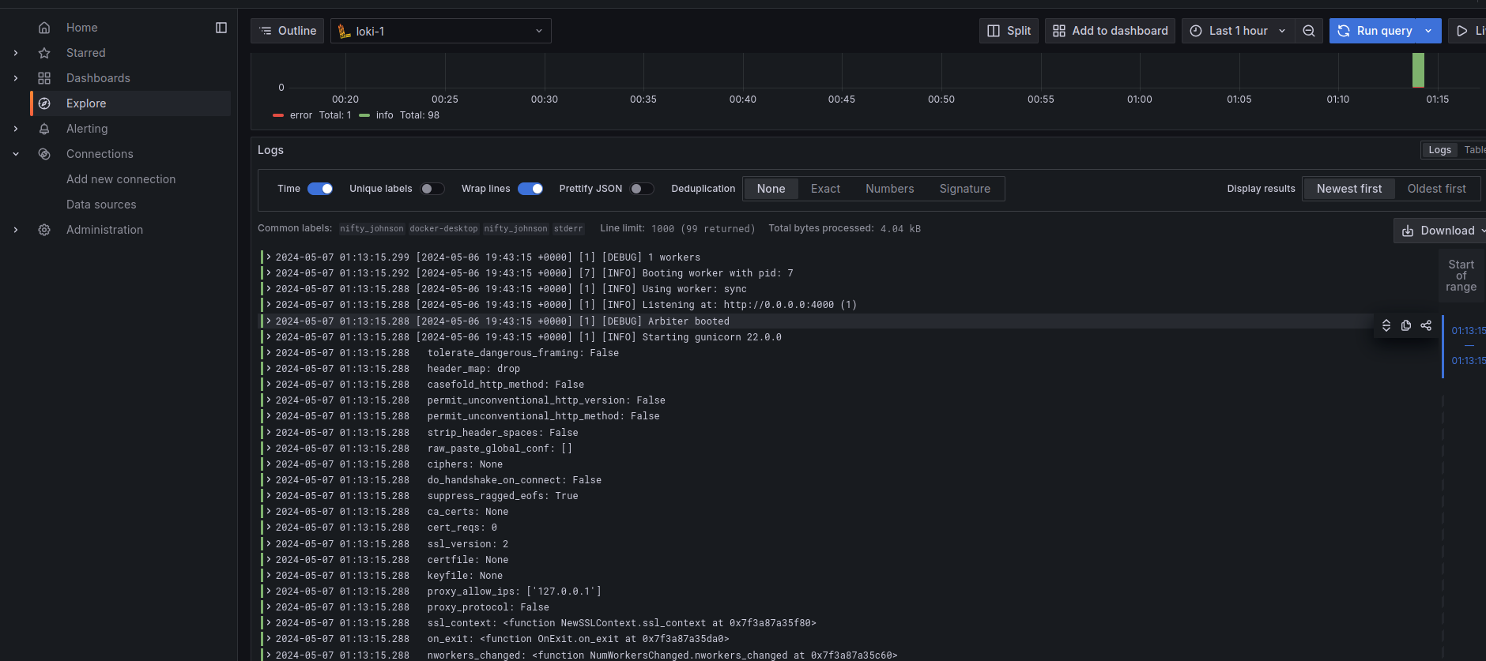Select Numbers deduplication option

(x=889, y=189)
